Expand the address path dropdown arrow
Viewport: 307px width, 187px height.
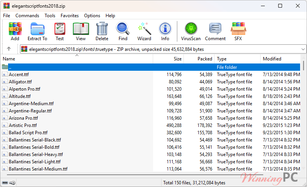click(303, 49)
